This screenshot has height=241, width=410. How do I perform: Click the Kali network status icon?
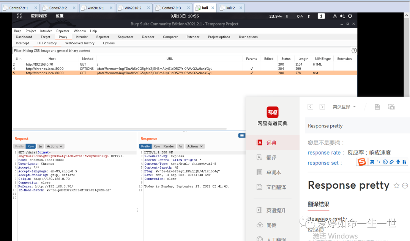click(x=335, y=16)
